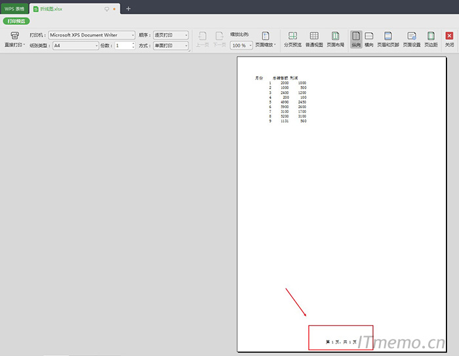
Task: Open Page Break Preview (分页预览)
Action: pyautogui.click(x=292, y=36)
